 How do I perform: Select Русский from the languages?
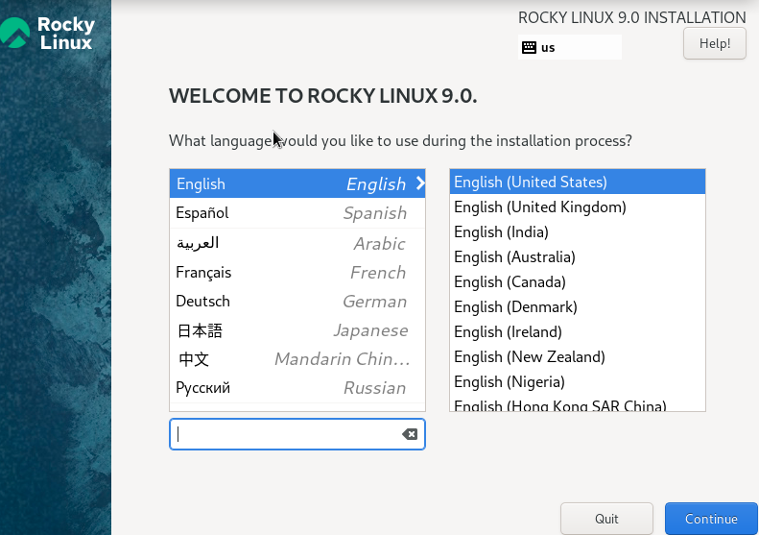pyautogui.click(x=297, y=388)
